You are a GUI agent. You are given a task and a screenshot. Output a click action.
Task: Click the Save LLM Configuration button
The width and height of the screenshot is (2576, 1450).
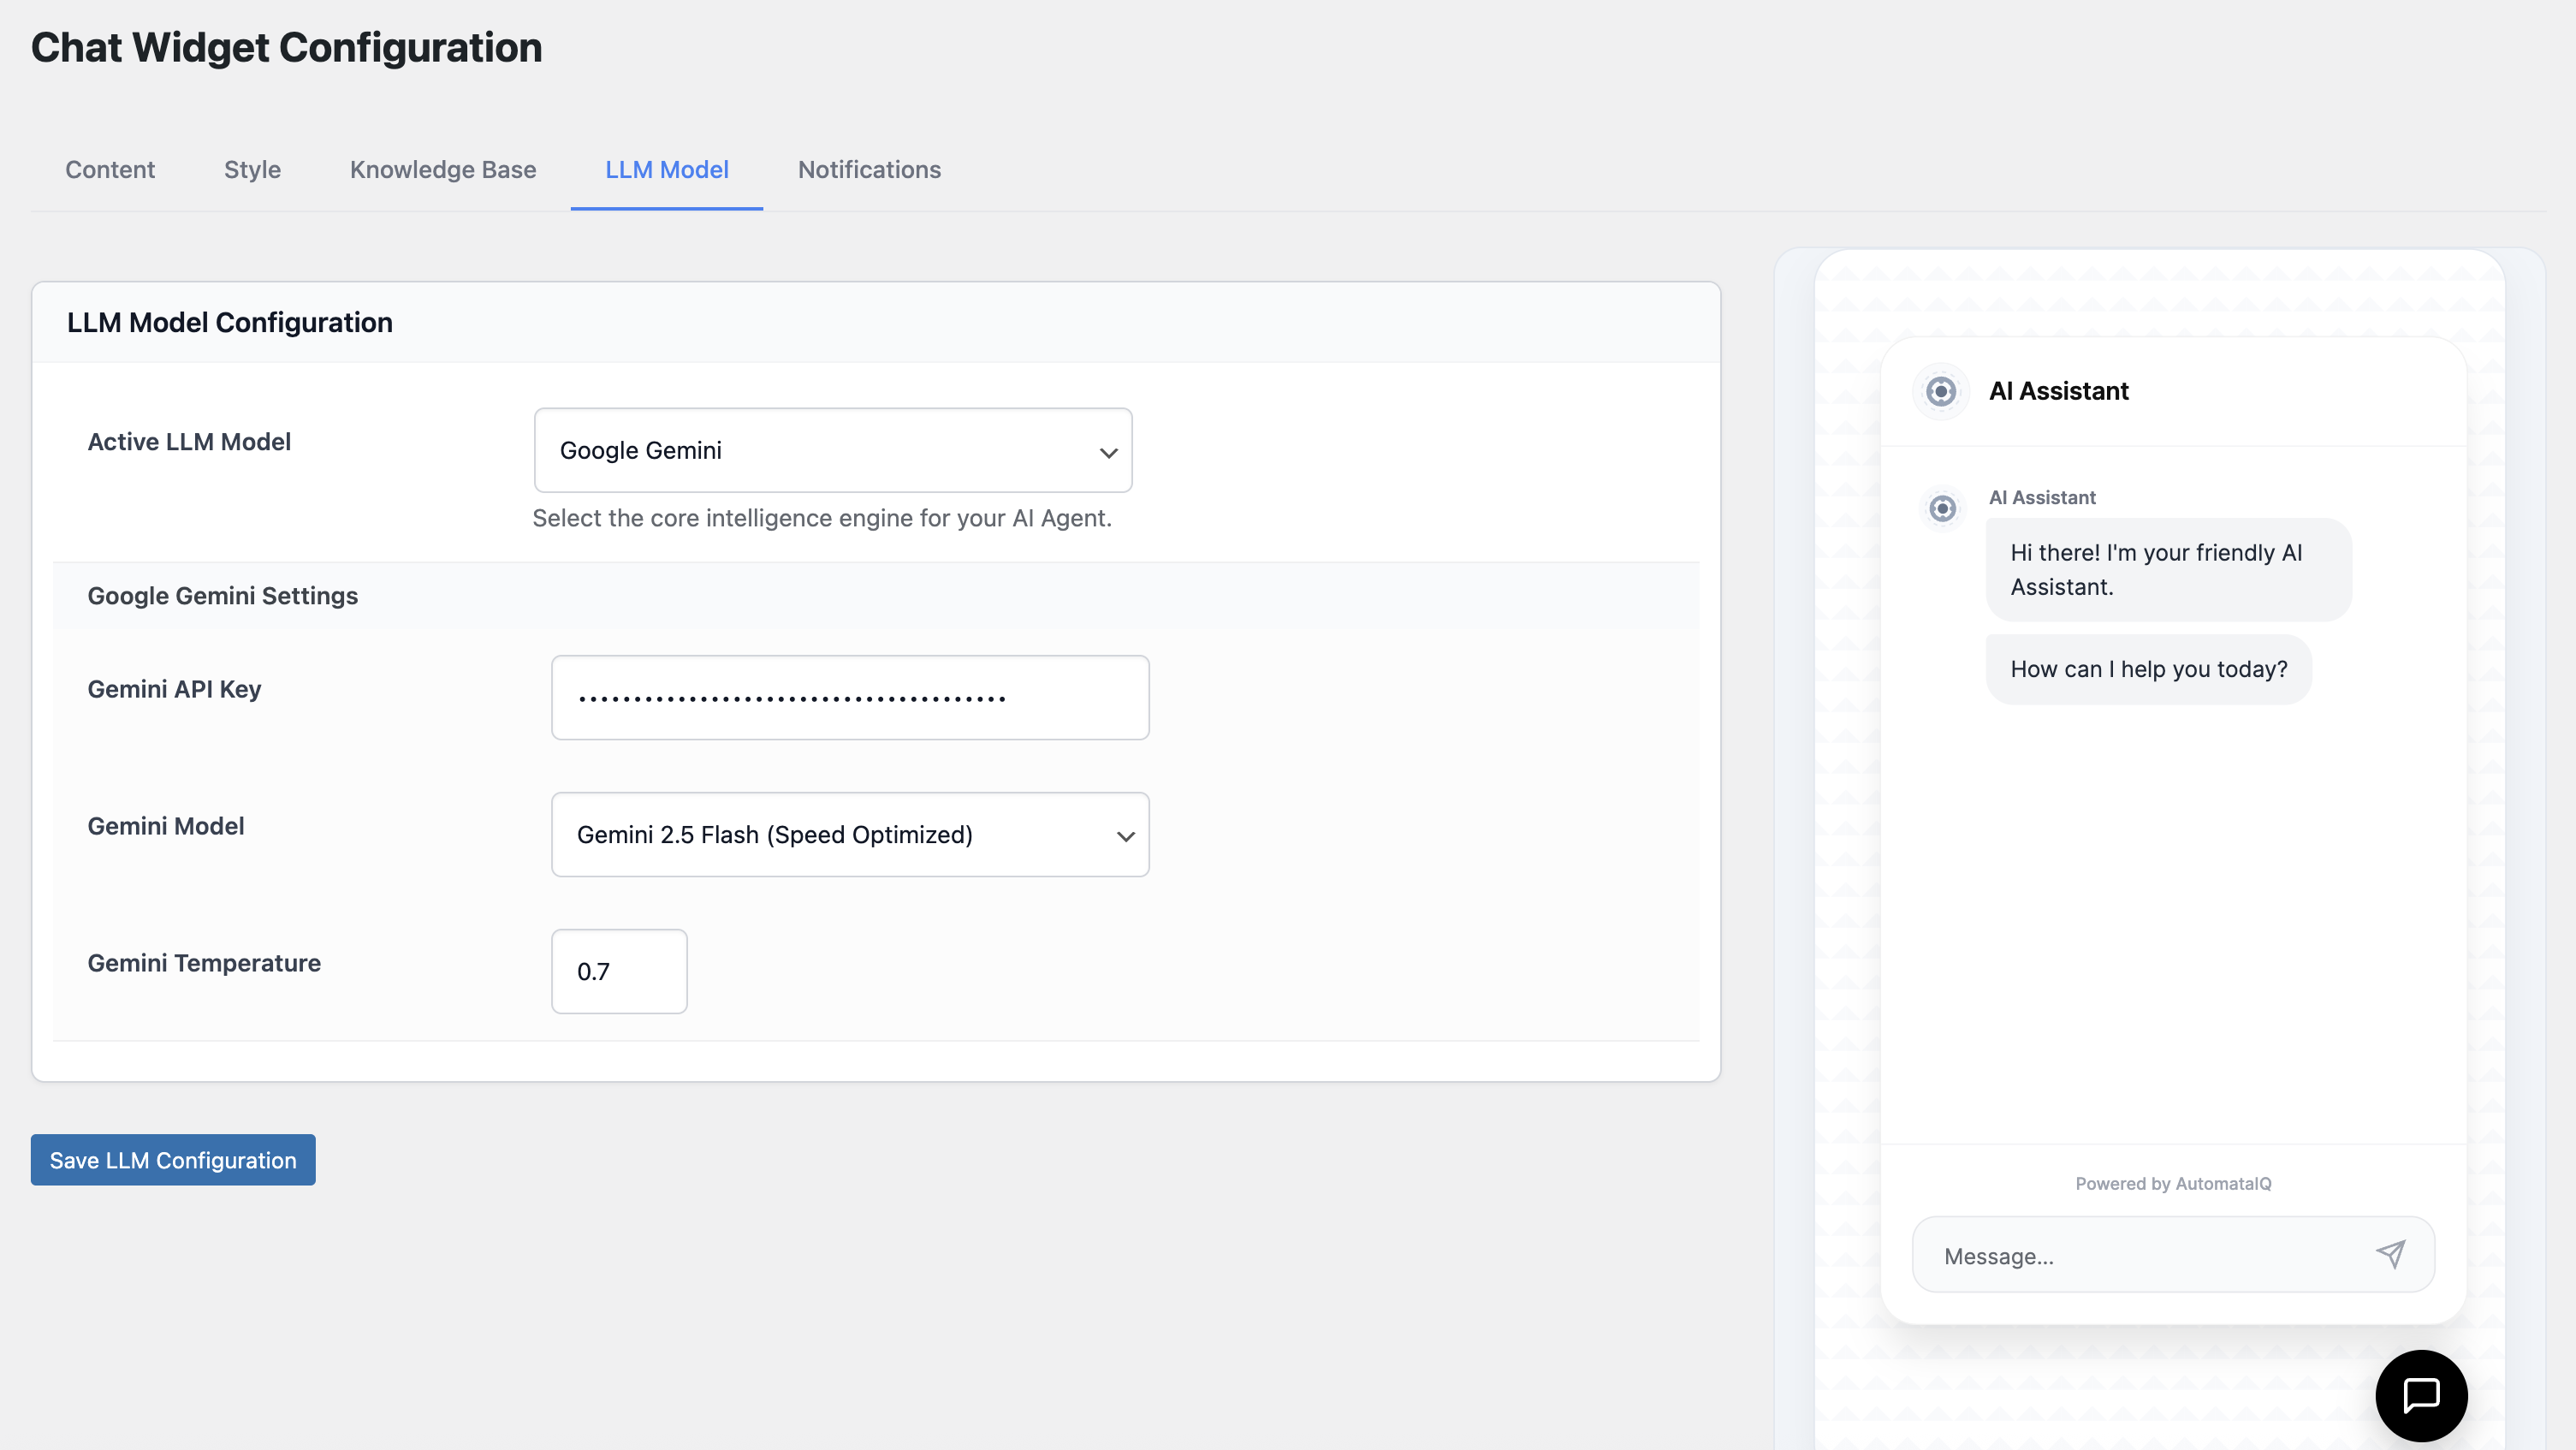(172, 1160)
